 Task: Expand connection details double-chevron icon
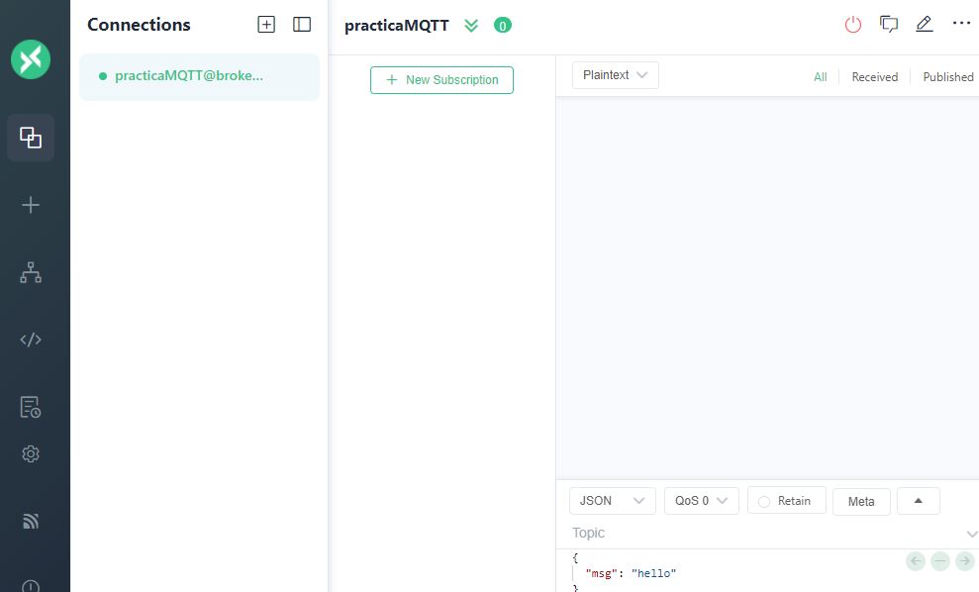(471, 26)
